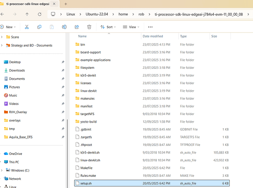Expand the Scans folder in tree
This screenshot has height=188, width=253.
[x=2, y=37]
